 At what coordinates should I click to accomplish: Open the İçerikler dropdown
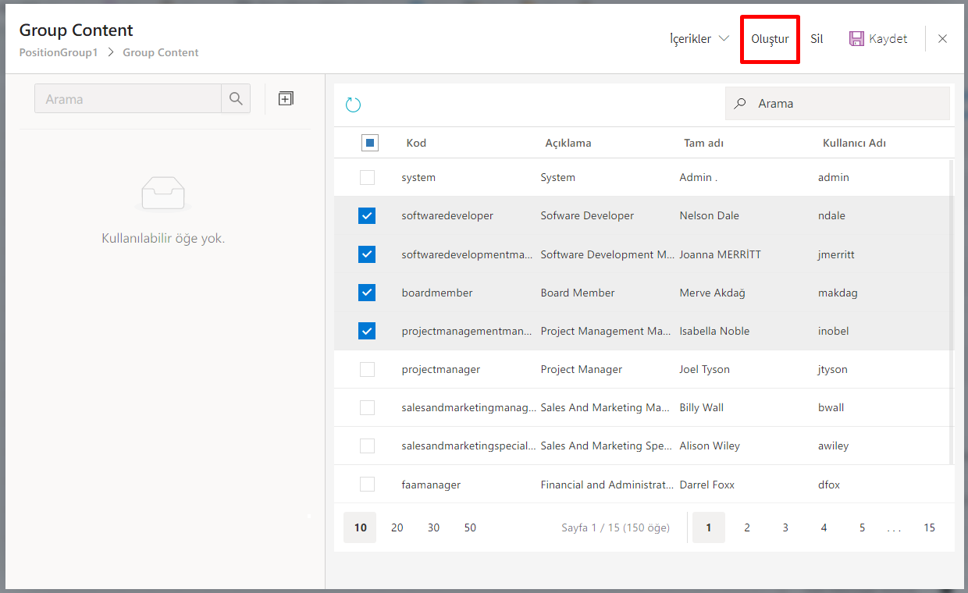coord(699,39)
